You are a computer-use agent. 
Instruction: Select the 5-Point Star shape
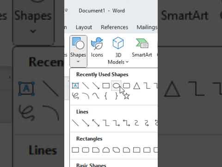(x=126, y=96)
